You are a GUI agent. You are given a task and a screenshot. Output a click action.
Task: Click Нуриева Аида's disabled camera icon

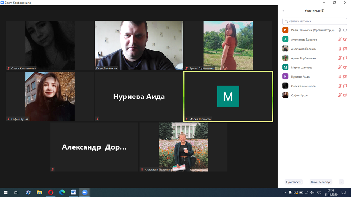click(345, 77)
